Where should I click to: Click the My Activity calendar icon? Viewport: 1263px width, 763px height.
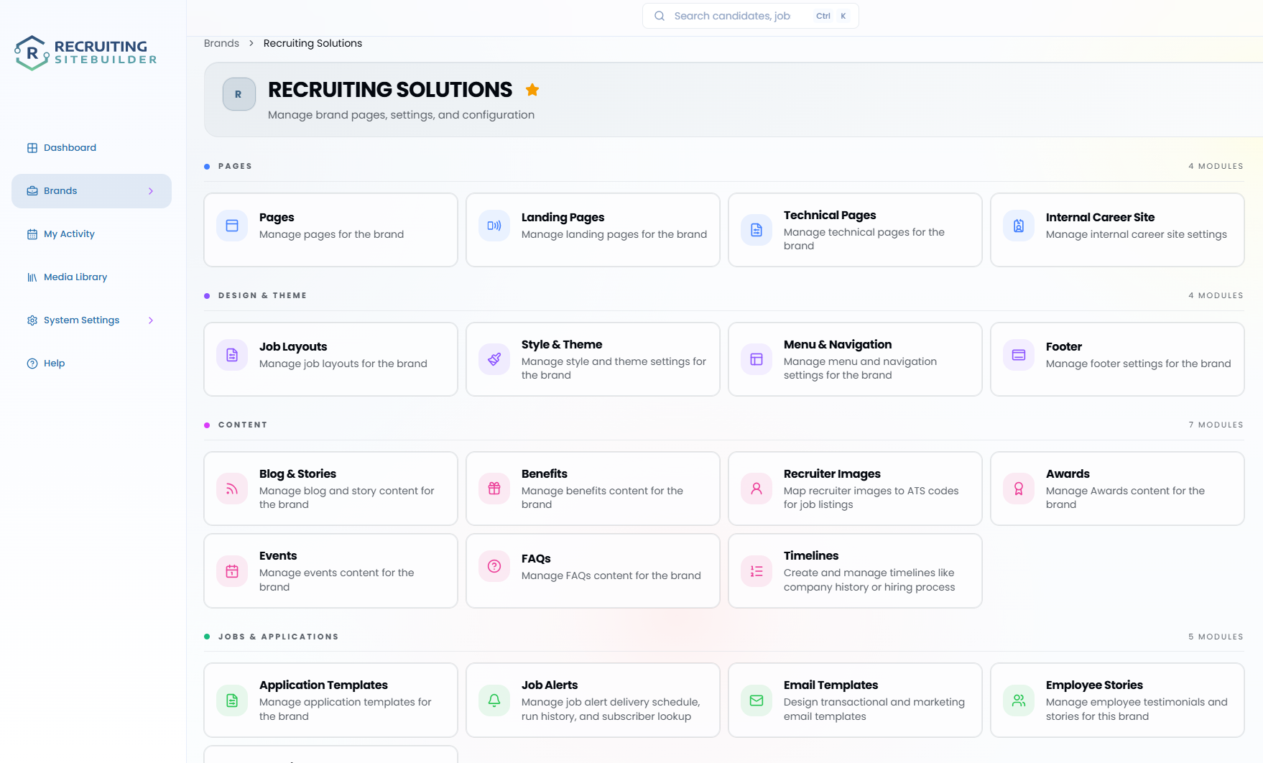click(x=32, y=234)
